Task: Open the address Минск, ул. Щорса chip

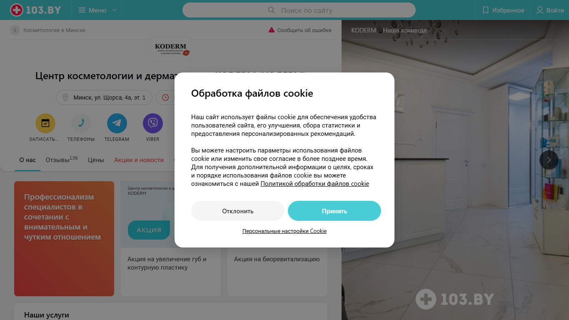Action: coord(105,97)
